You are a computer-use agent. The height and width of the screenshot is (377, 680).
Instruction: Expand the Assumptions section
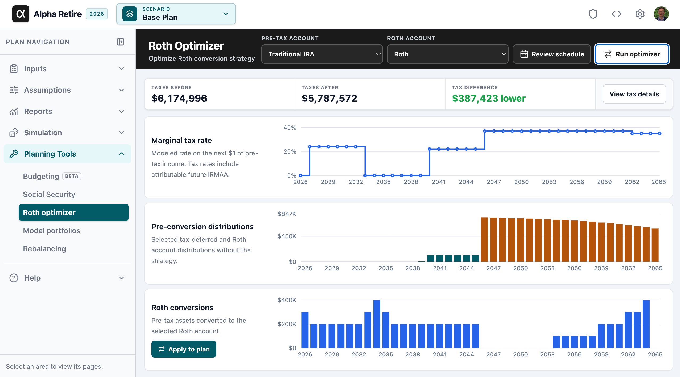[x=67, y=90]
